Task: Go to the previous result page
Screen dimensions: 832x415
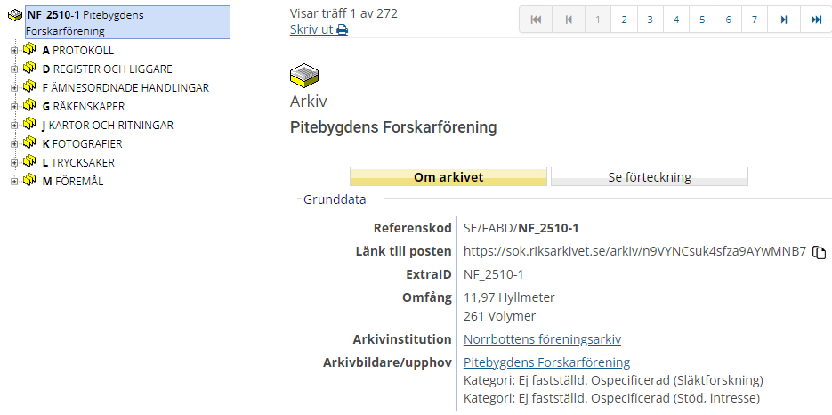Action: click(569, 20)
